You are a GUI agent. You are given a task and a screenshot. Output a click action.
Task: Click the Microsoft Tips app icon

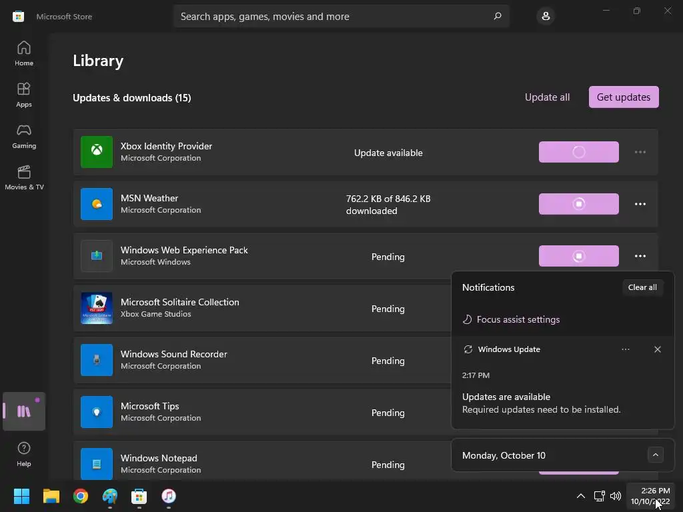click(97, 412)
